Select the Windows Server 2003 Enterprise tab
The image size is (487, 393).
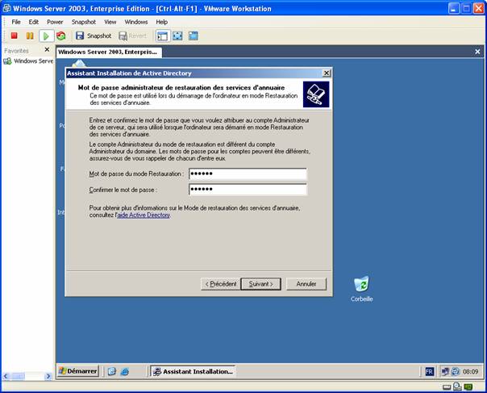click(x=109, y=52)
